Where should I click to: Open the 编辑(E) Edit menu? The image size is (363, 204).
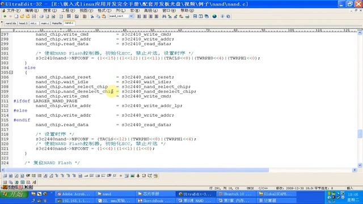point(32,10)
